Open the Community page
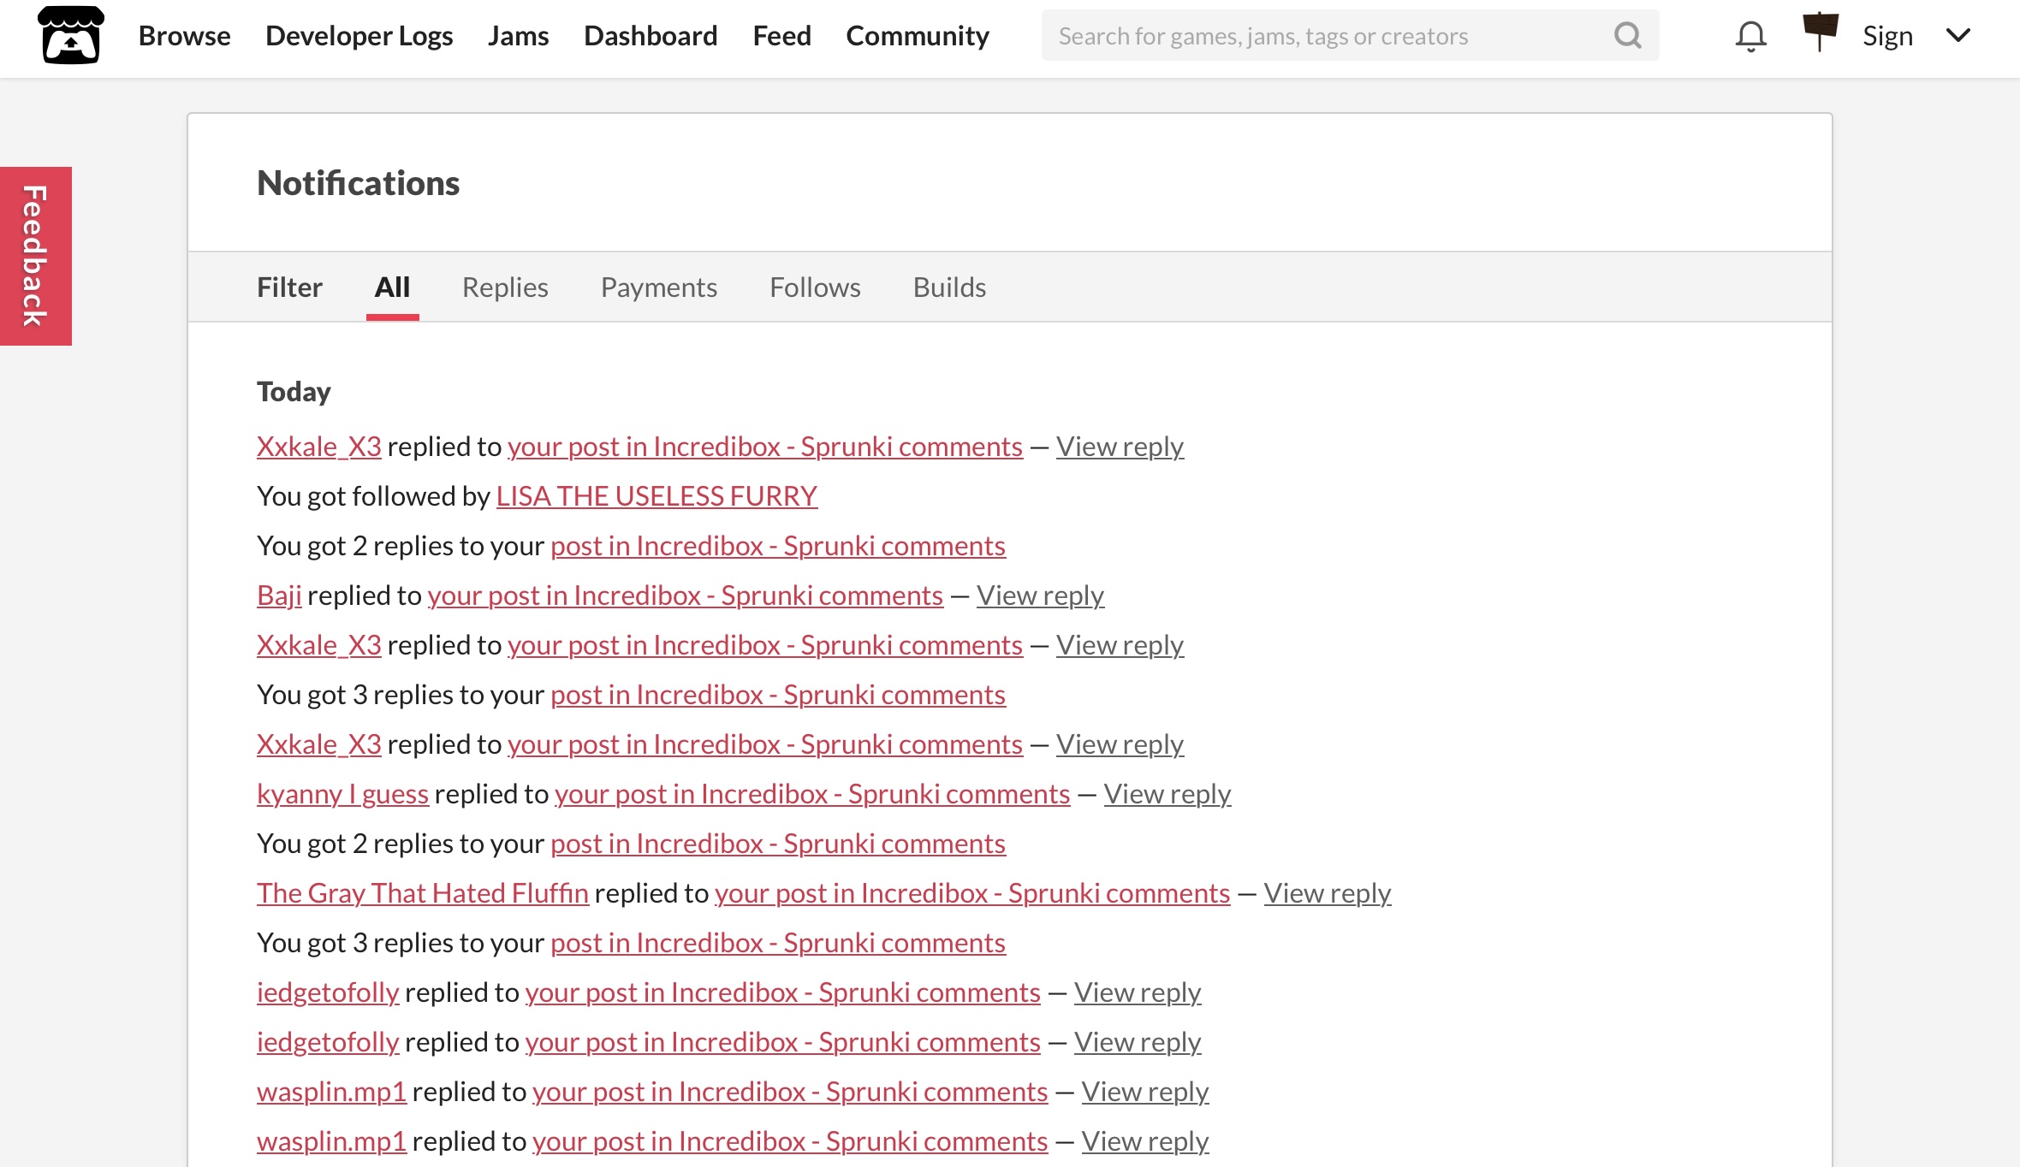 (918, 35)
